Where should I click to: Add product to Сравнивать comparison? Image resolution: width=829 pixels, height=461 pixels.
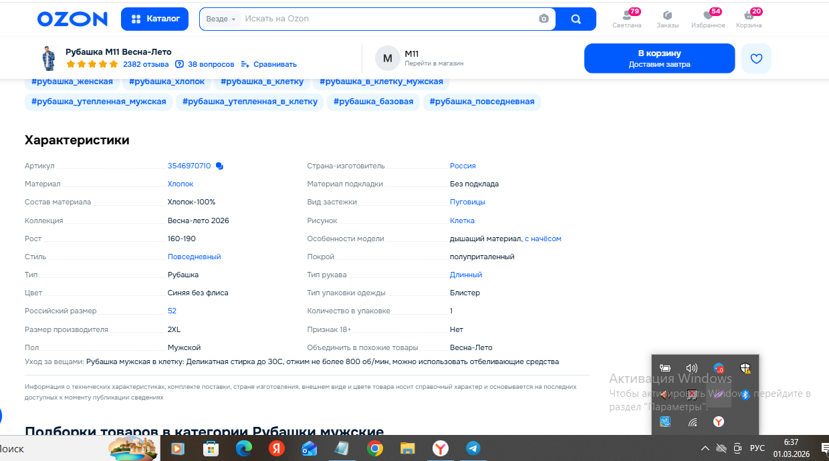(x=269, y=64)
